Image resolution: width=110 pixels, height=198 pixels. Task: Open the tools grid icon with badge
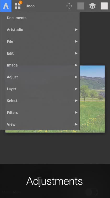[18, 6]
